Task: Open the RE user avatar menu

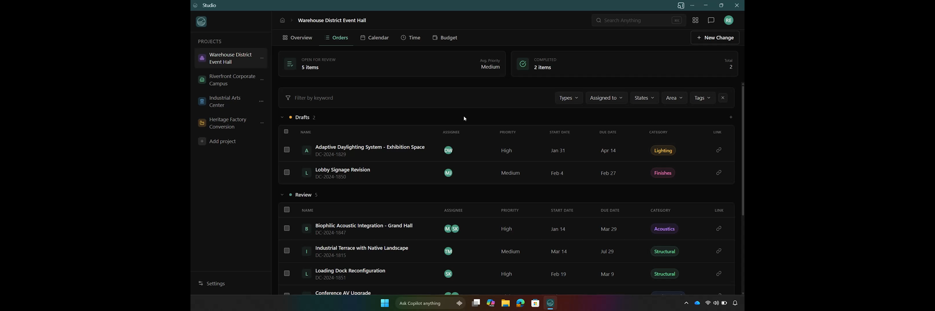Action: point(729,20)
